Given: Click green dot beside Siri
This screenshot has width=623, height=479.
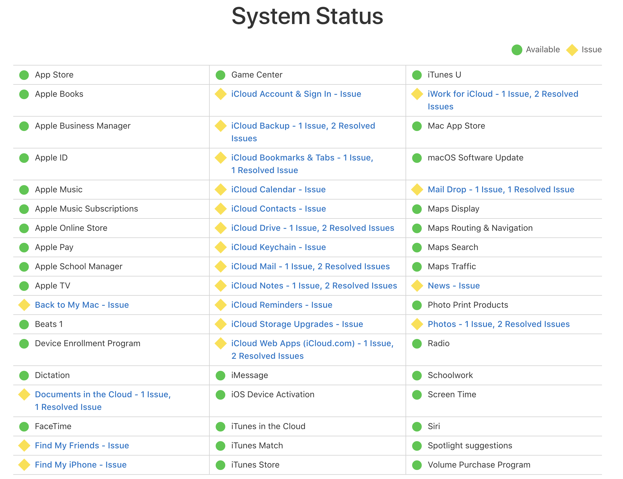Looking at the screenshot, I should [x=417, y=427].
